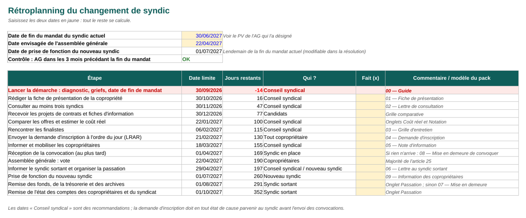Mark Fait cell for Assemblée générale : vote row
The image size is (526, 218).
tap(370, 161)
